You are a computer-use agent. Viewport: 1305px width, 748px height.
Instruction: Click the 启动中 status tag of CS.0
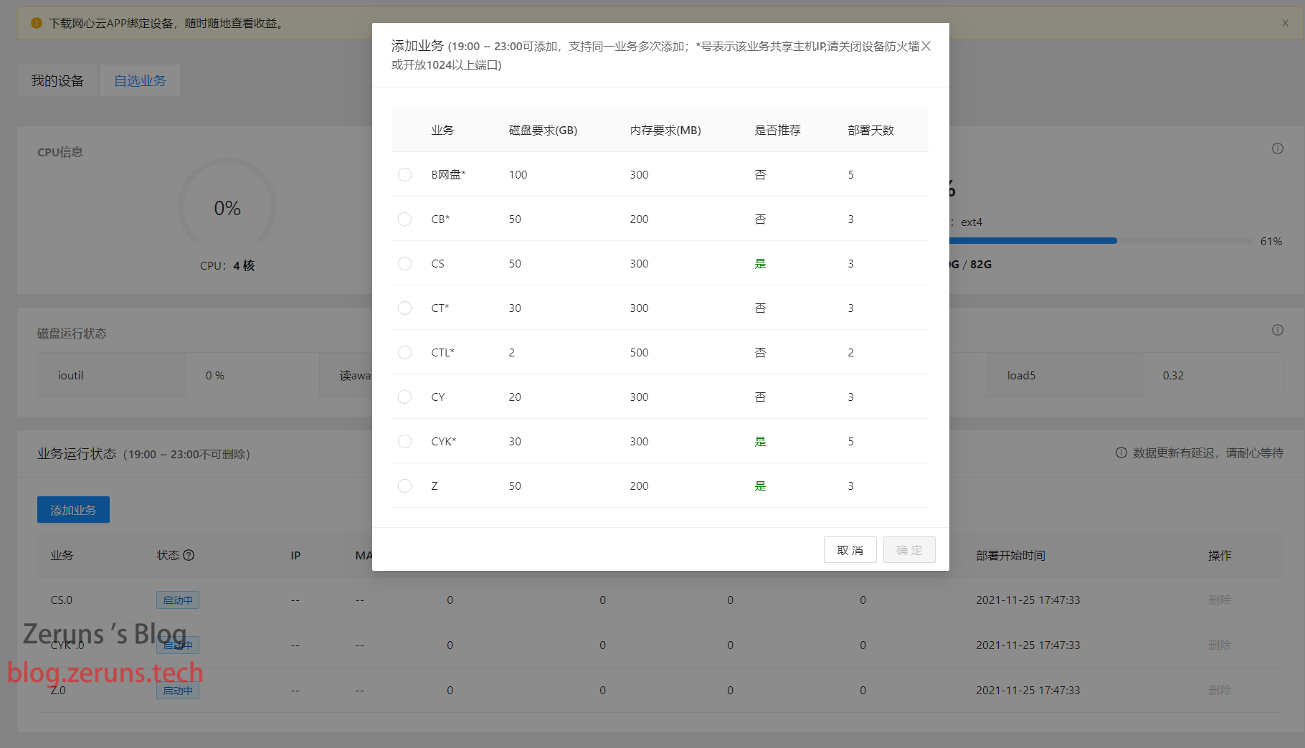(x=178, y=600)
